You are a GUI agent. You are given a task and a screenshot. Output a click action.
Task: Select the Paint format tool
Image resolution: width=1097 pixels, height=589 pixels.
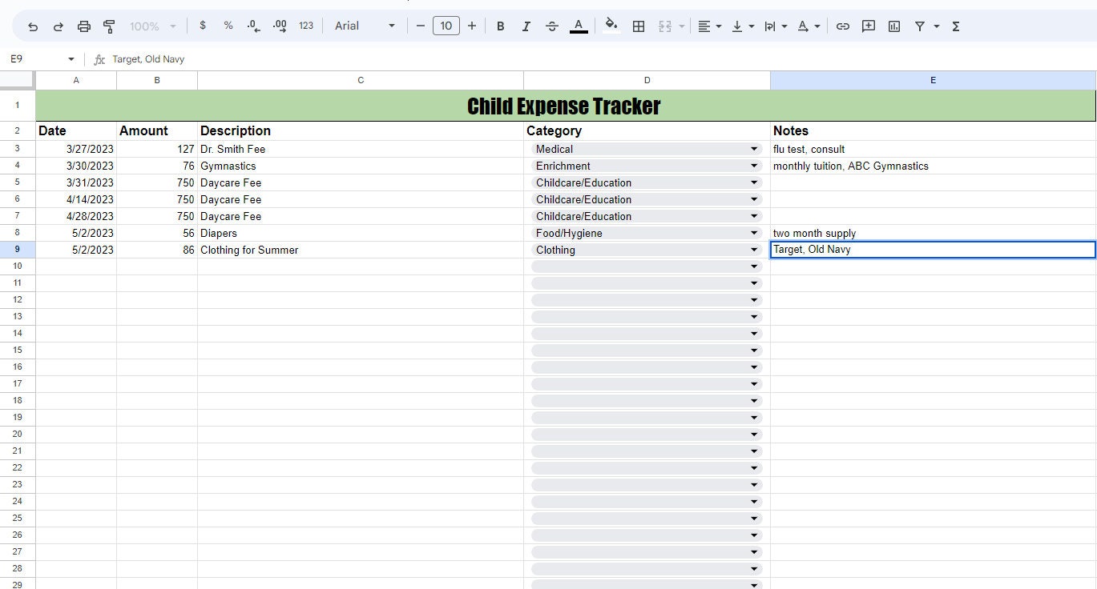[109, 26]
